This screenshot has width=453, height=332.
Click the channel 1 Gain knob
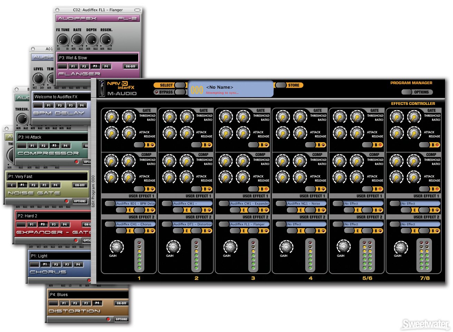coord(116,247)
